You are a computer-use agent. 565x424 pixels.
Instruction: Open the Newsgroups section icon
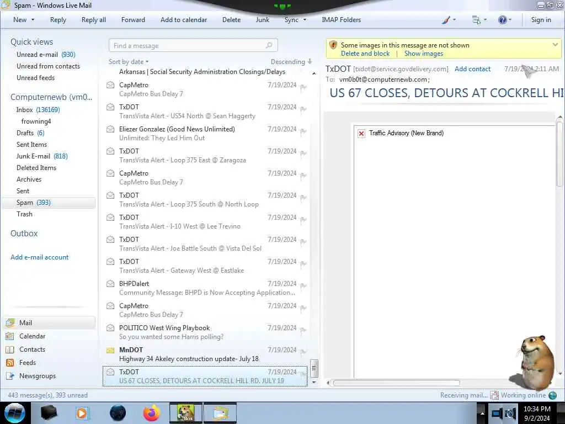coord(10,376)
